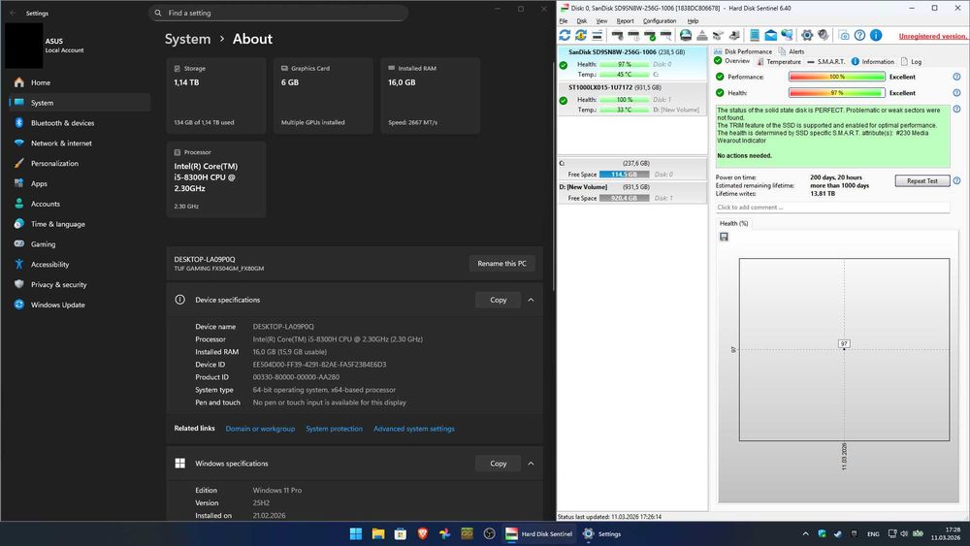This screenshot has height=546, width=970.
Task: Open Privacy & security settings
Action: click(81, 284)
